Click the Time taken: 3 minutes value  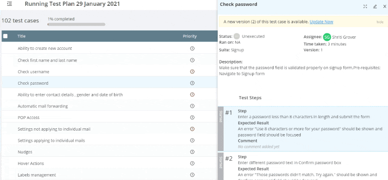(337, 44)
